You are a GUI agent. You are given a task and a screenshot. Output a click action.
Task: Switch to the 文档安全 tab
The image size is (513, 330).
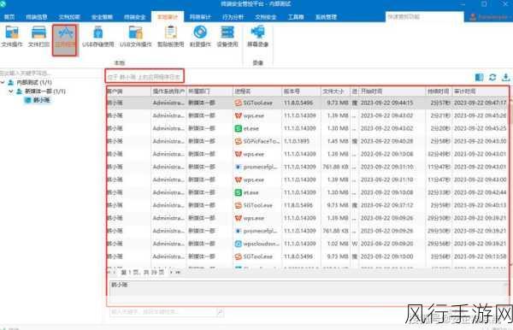[266, 17]
